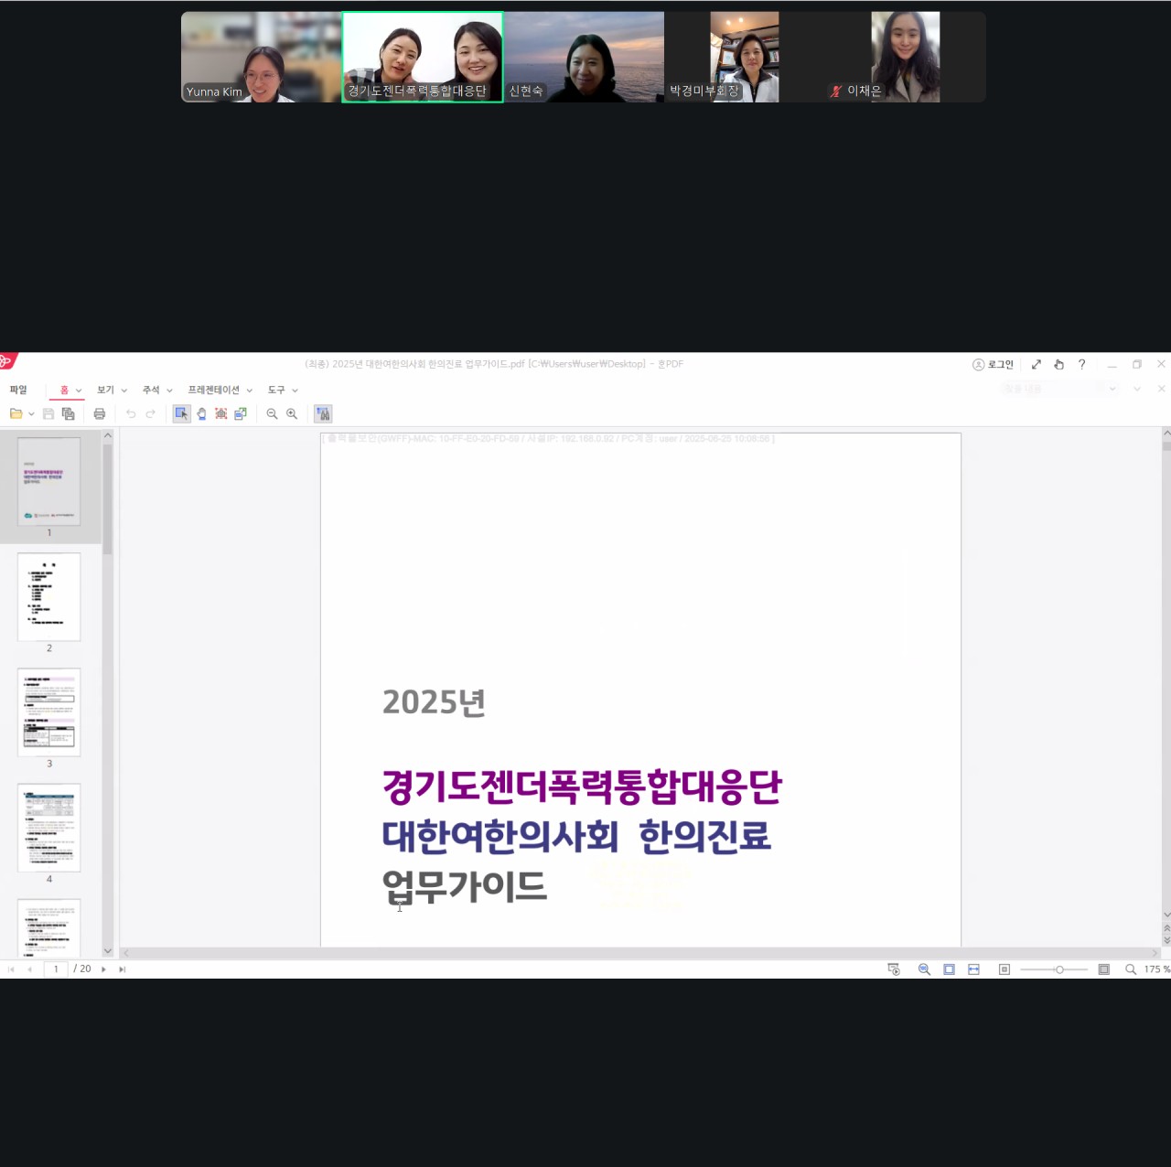Open the Help question mark icon
This screenshot has width=1171, height=1167.
tap(1081, 364)
